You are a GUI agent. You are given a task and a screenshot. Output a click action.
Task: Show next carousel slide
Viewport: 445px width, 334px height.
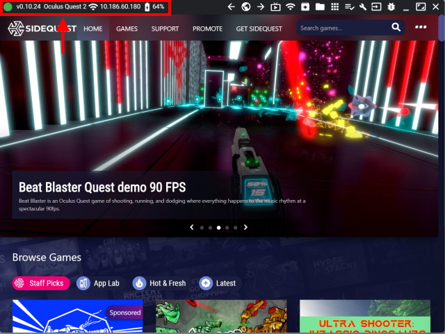245,227
